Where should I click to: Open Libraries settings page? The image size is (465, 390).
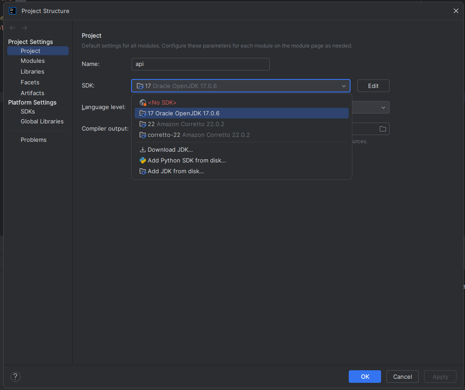32,71
